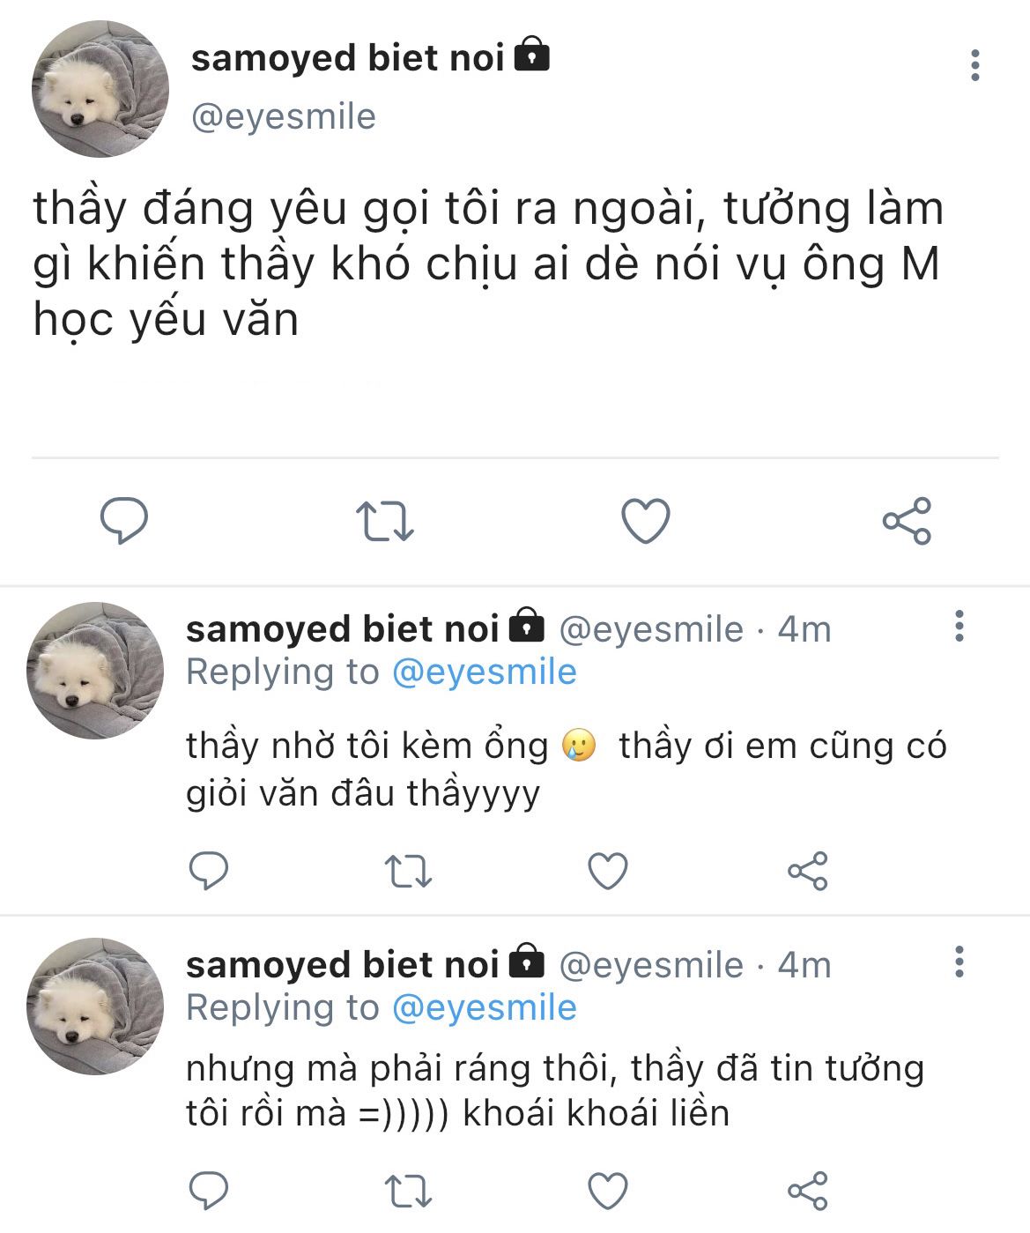Retweet the 'nhưng mà phải ráng thôi' reply
This screenshot has width=1030, height=1233.
(408, 1191)
